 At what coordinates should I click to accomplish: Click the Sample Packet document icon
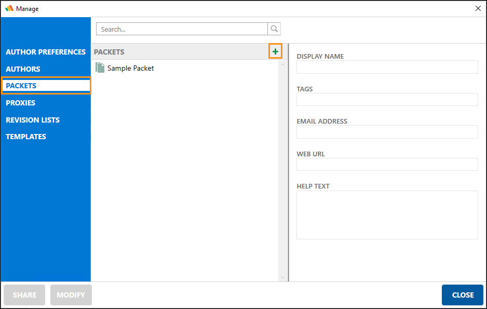pyautogui.click(x=100, y=68)
